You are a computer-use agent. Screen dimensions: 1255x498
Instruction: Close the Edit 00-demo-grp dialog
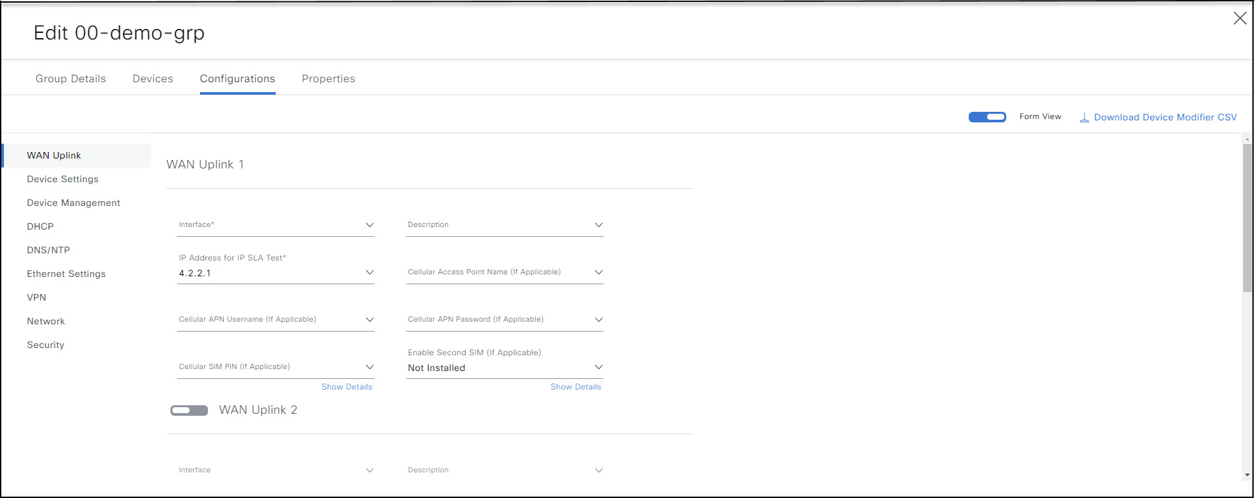pos(1240,18)
